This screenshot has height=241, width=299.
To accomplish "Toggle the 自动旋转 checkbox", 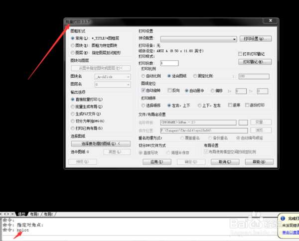I will (143, 90).
